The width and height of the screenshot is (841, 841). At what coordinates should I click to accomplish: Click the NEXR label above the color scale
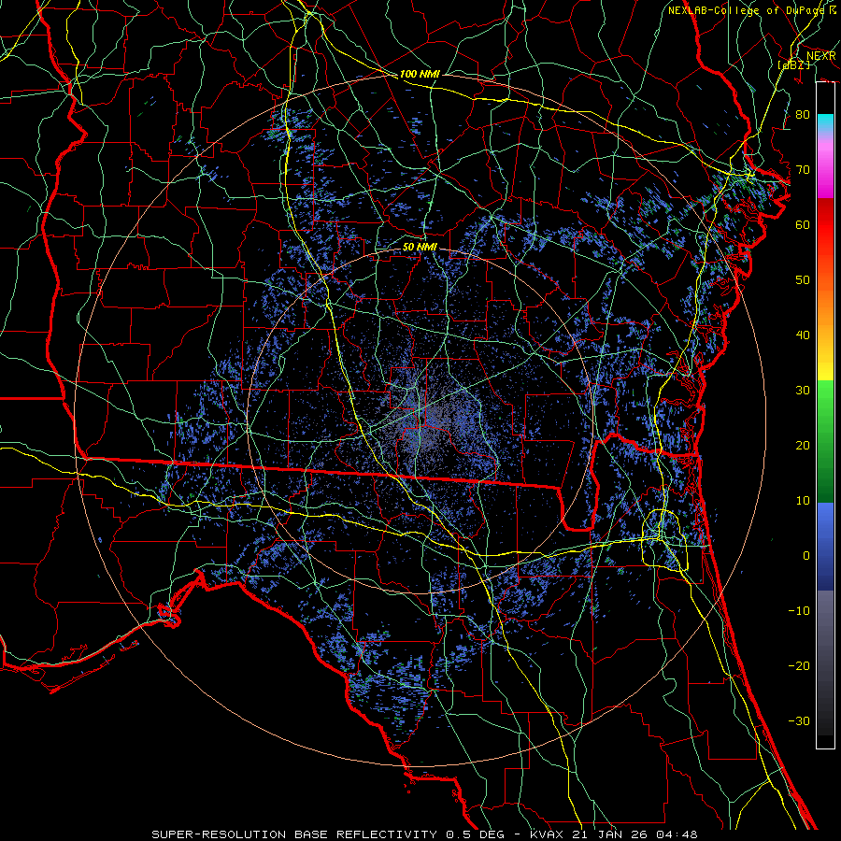point(821,56)
